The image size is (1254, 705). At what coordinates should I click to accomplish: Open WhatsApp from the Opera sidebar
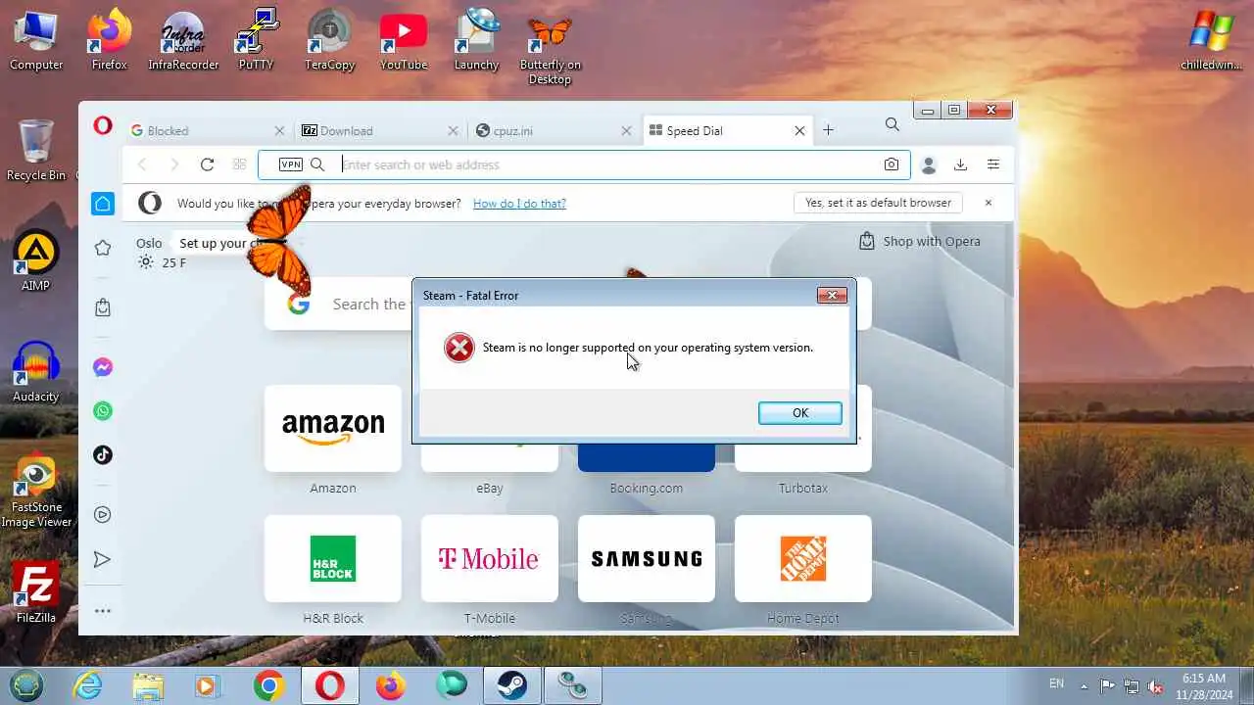[x=103, y=411]
